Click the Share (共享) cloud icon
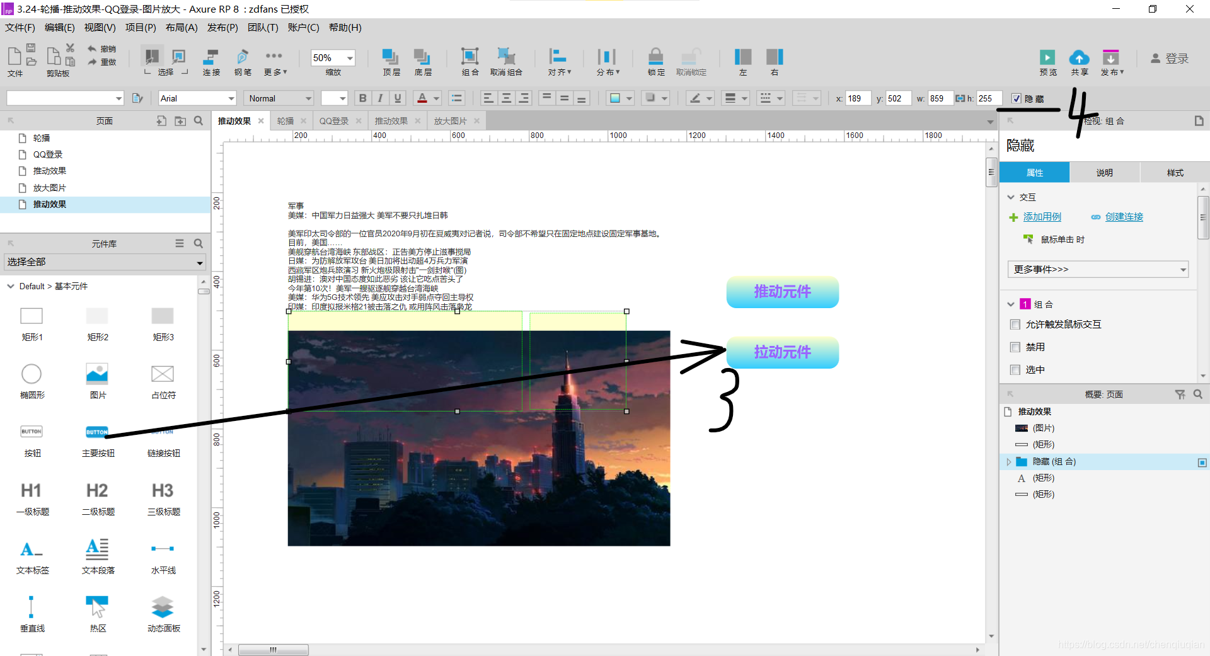This screenshot has width=1210, height=656. coord(1080,58)
